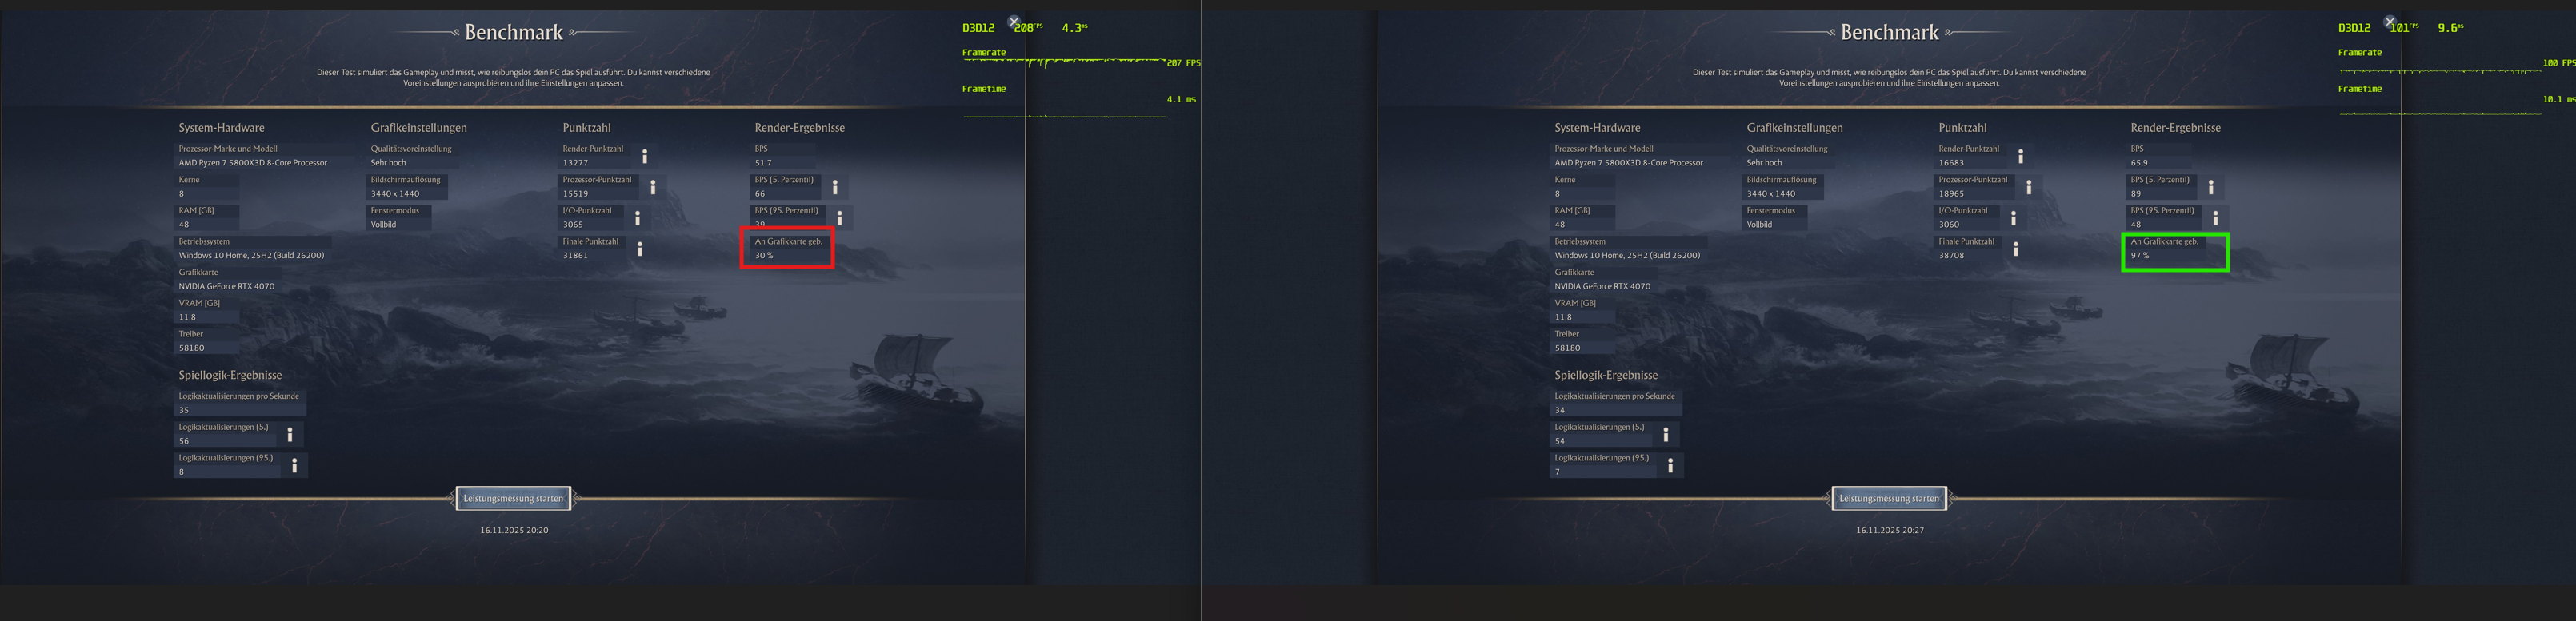Click info icon beside Logikaktualisierungen (5.) 54
Image resolution: width=2576 pixels, height=621 pixels.
[x=1666, y=434]
